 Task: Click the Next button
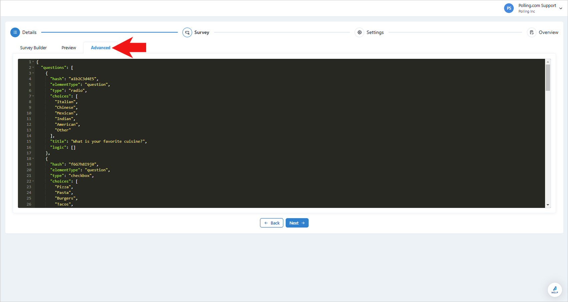tap(297, 223)
